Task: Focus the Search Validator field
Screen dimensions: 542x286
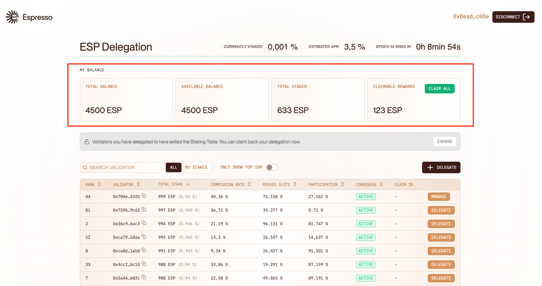Action: coord(121,167)
